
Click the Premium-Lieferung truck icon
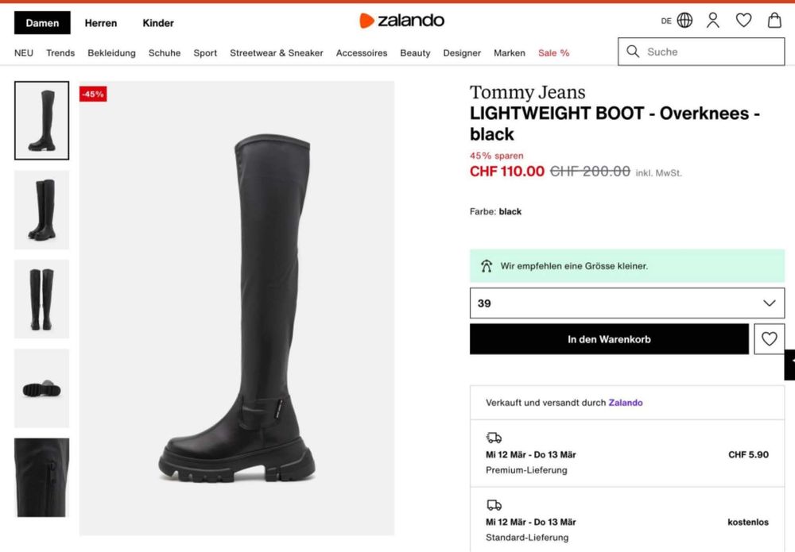(x=494, y=438)
